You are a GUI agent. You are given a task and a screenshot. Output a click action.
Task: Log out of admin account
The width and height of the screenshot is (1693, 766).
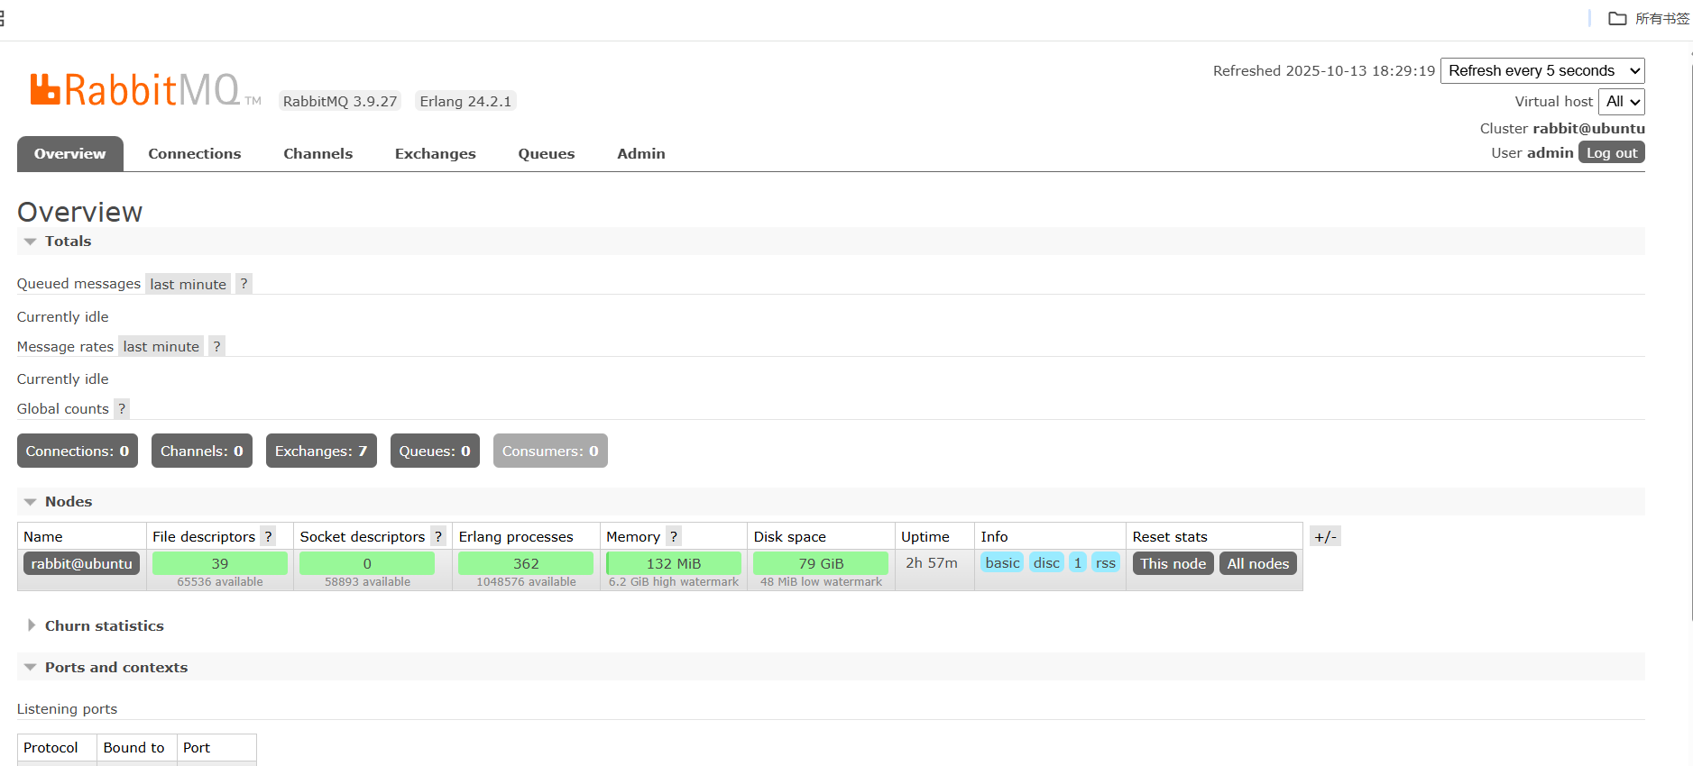1612,152
